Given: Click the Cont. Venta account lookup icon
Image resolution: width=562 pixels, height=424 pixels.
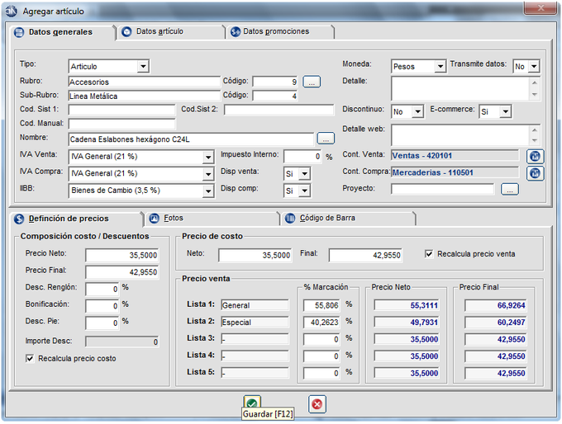Looking at the screenshot, I should pyautogui.click(x=535, y=156).
